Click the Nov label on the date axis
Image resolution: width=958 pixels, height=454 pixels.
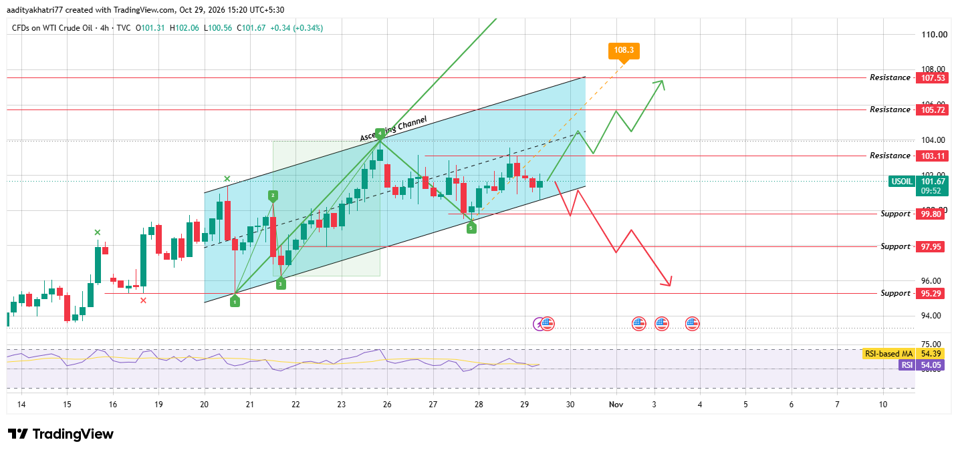click(x=616, y=405)
